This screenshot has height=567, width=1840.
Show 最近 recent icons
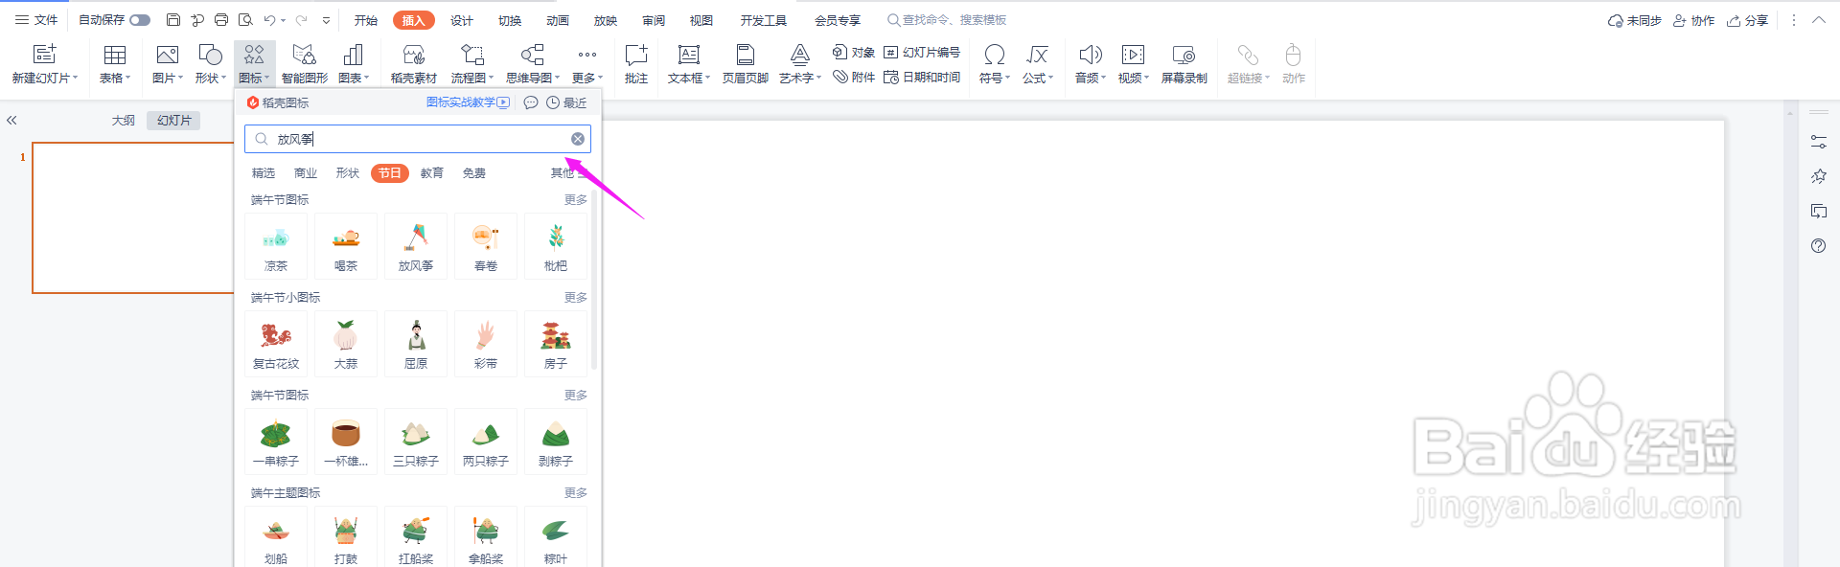(566, 103)
